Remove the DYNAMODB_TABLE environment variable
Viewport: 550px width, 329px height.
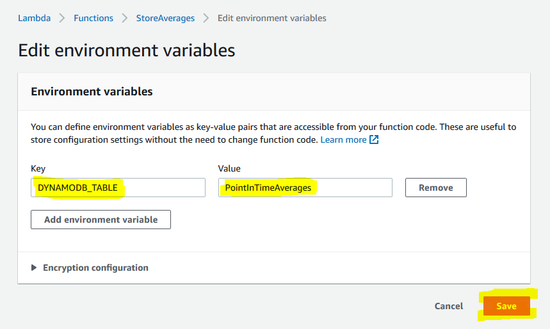[436, 188]
